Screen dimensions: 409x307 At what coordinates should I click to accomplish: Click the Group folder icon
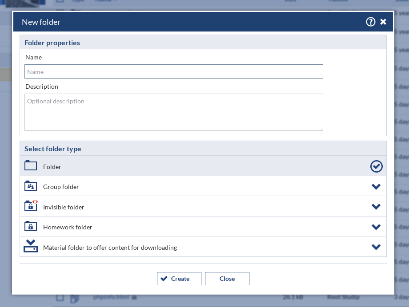tap(31, 186)
